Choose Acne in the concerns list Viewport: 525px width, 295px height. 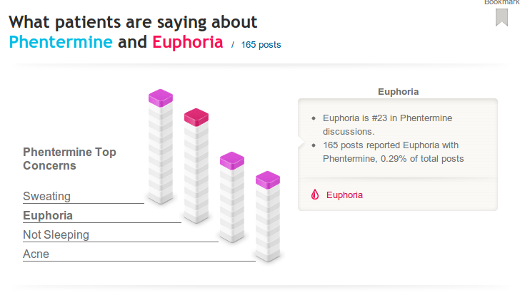point(36,254)
